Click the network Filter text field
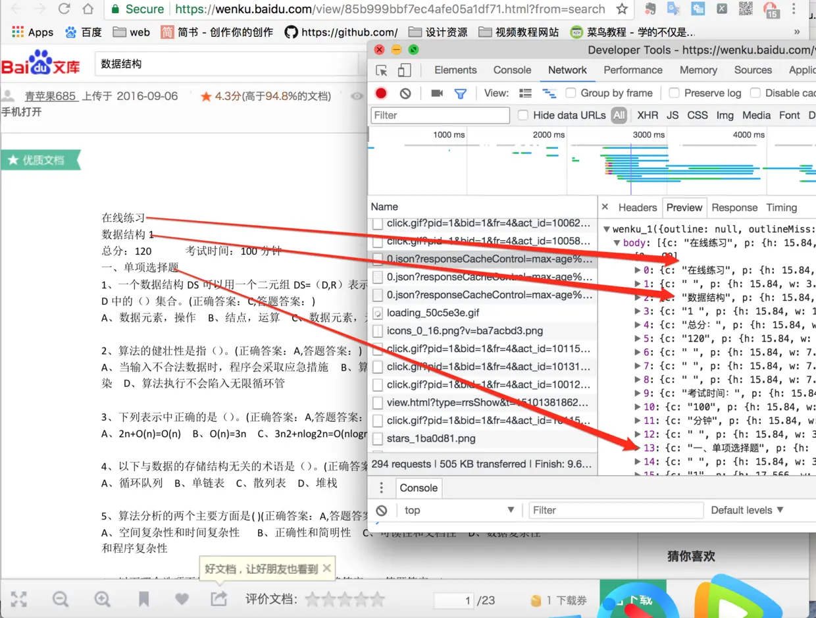Viewport: 816px width, 618px height. [x=440, y=115]
